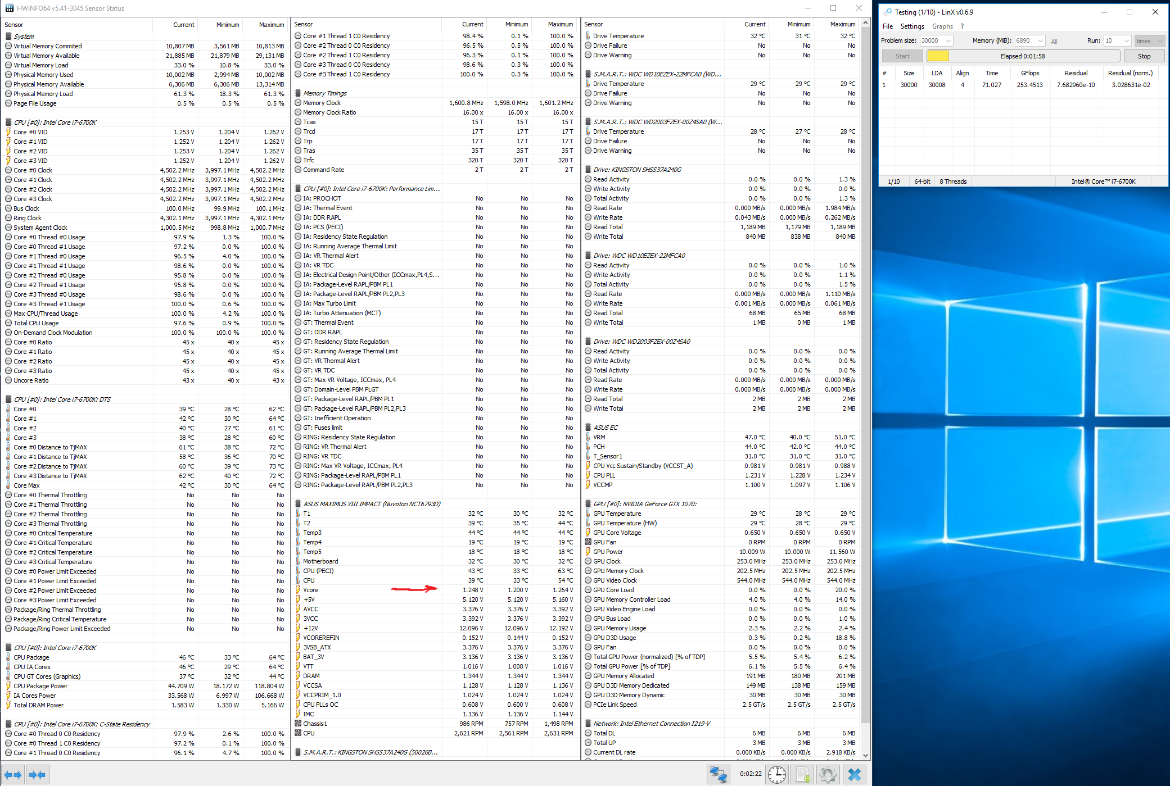1170x786 pixels.
Task: Click the log file sheet plus icon
Action: (803, 775)
